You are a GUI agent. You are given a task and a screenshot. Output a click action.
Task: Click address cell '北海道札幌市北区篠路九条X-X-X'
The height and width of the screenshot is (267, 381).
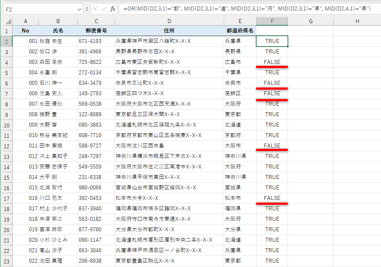click(169, 124)
